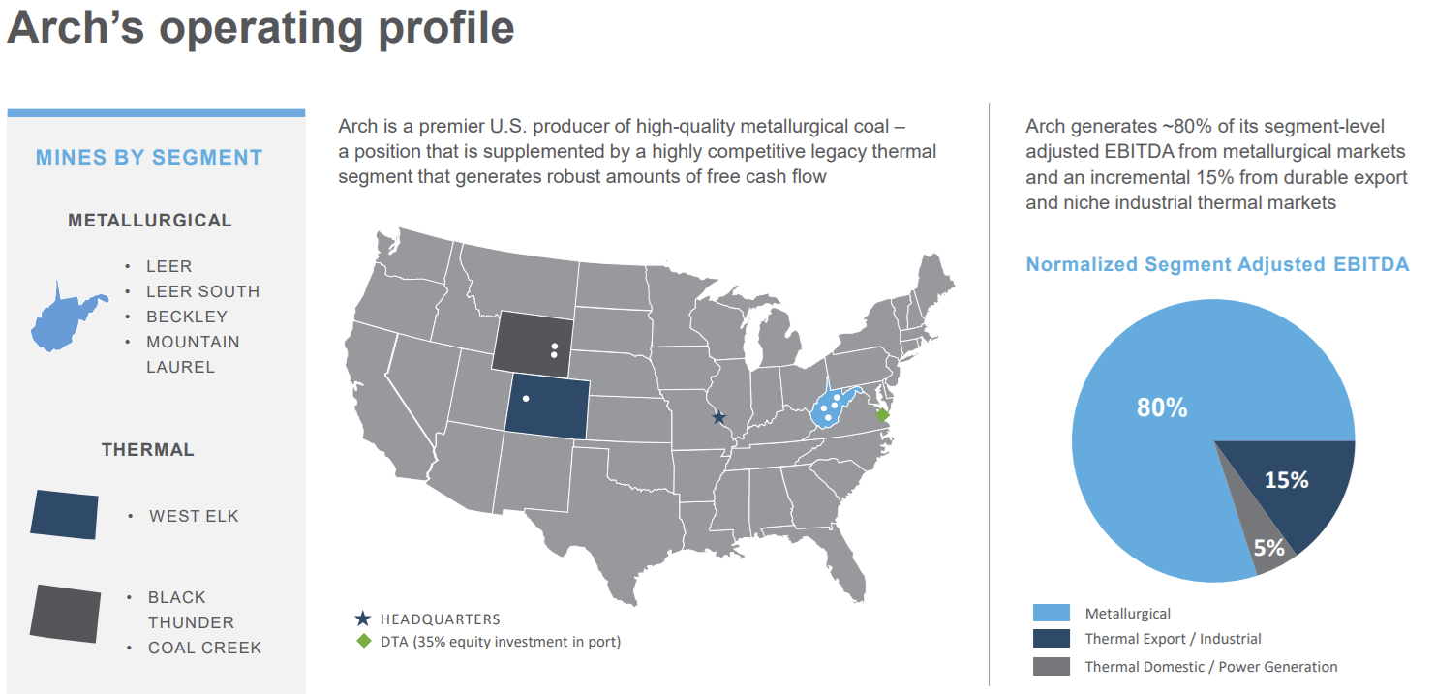This screenshot has height=694, width=1435.
Task: Click the green diamond in the map legend
Action: [363, 641]
